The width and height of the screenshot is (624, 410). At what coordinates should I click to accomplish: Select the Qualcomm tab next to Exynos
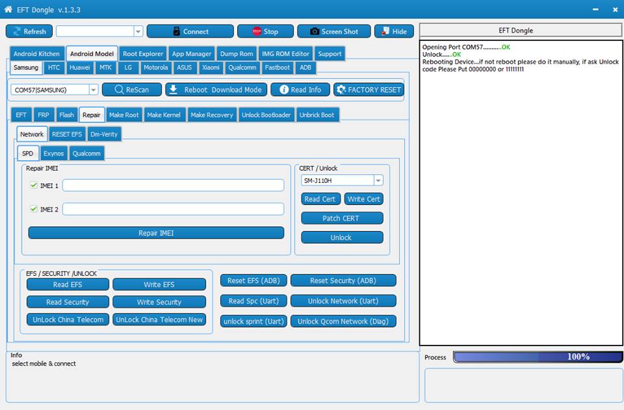pyautogui.click(x=86, y=154)
